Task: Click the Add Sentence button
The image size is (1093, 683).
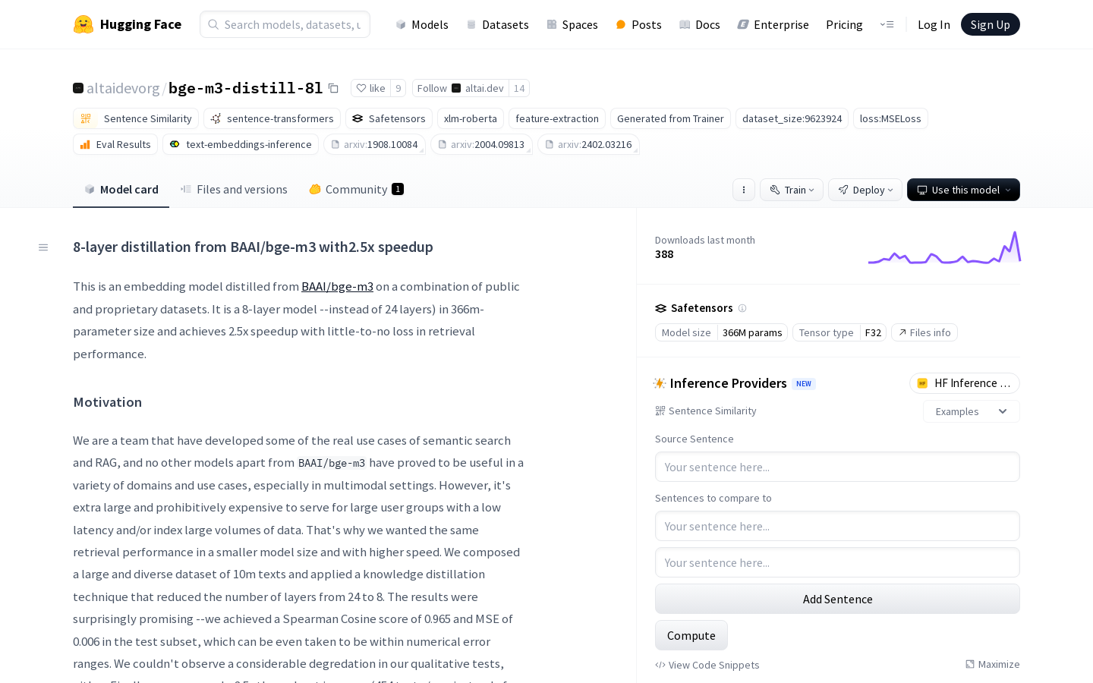Action: (x=837, y=599)
